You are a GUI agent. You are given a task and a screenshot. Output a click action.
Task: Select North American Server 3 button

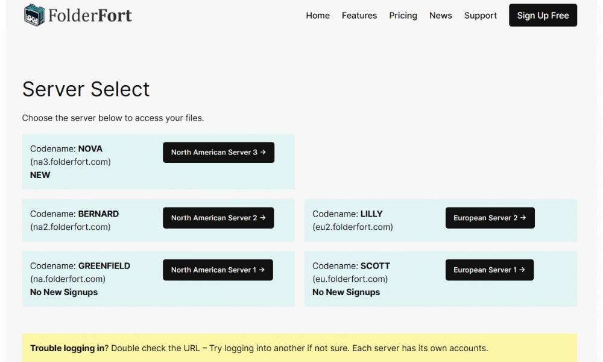pos(218,152)
